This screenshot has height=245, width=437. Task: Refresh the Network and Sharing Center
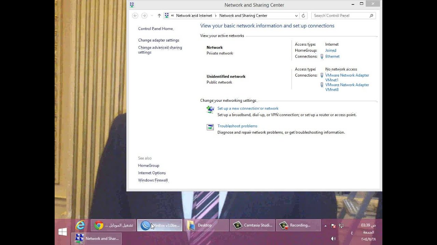[x=303, y=16]
